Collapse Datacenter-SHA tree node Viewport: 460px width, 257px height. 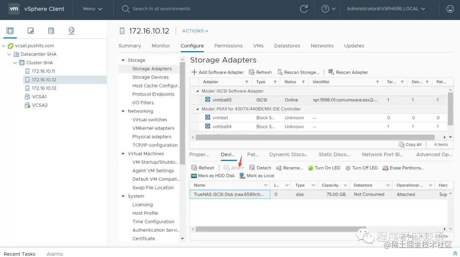coord(9,54)
